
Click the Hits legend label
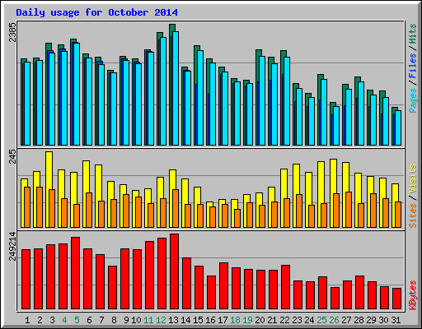[x=413, y=34]
